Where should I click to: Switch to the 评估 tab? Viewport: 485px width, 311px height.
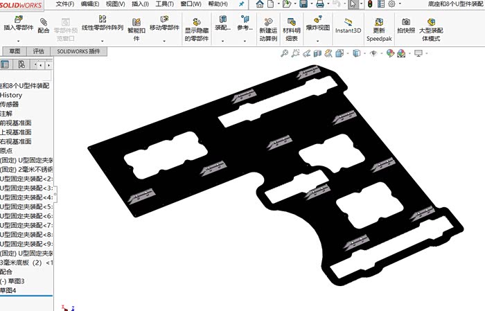tap(38, 51)
